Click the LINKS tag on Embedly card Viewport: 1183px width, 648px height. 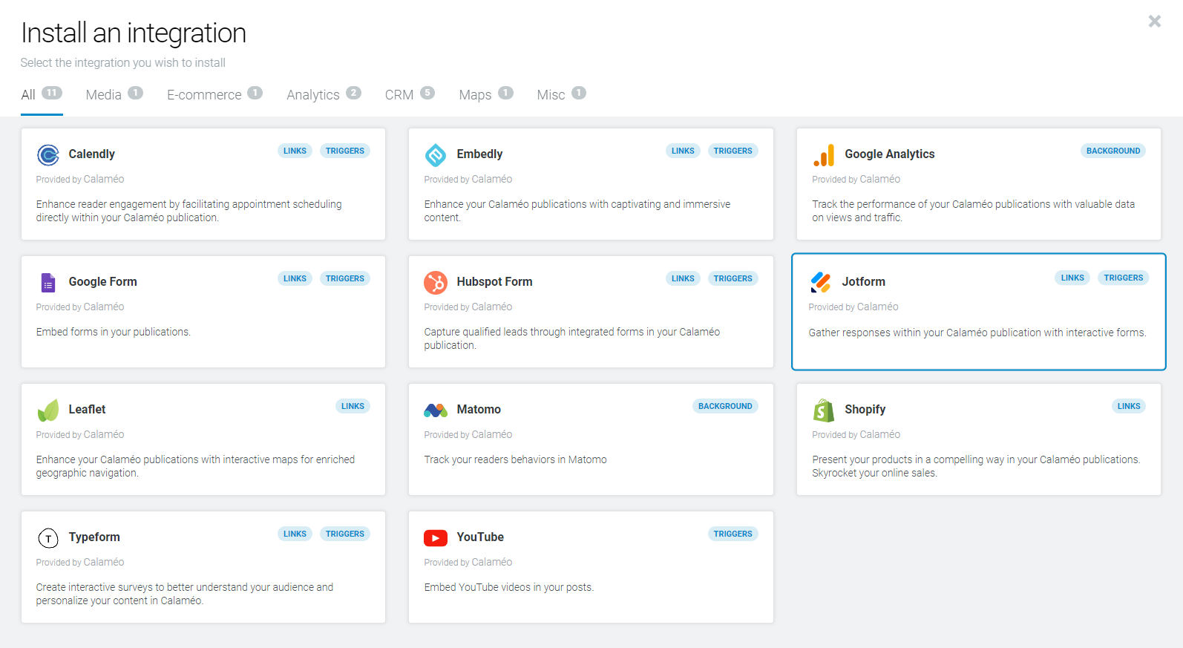(683, 151)
